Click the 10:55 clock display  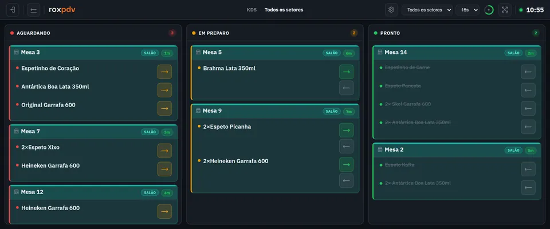coord(535,10)
